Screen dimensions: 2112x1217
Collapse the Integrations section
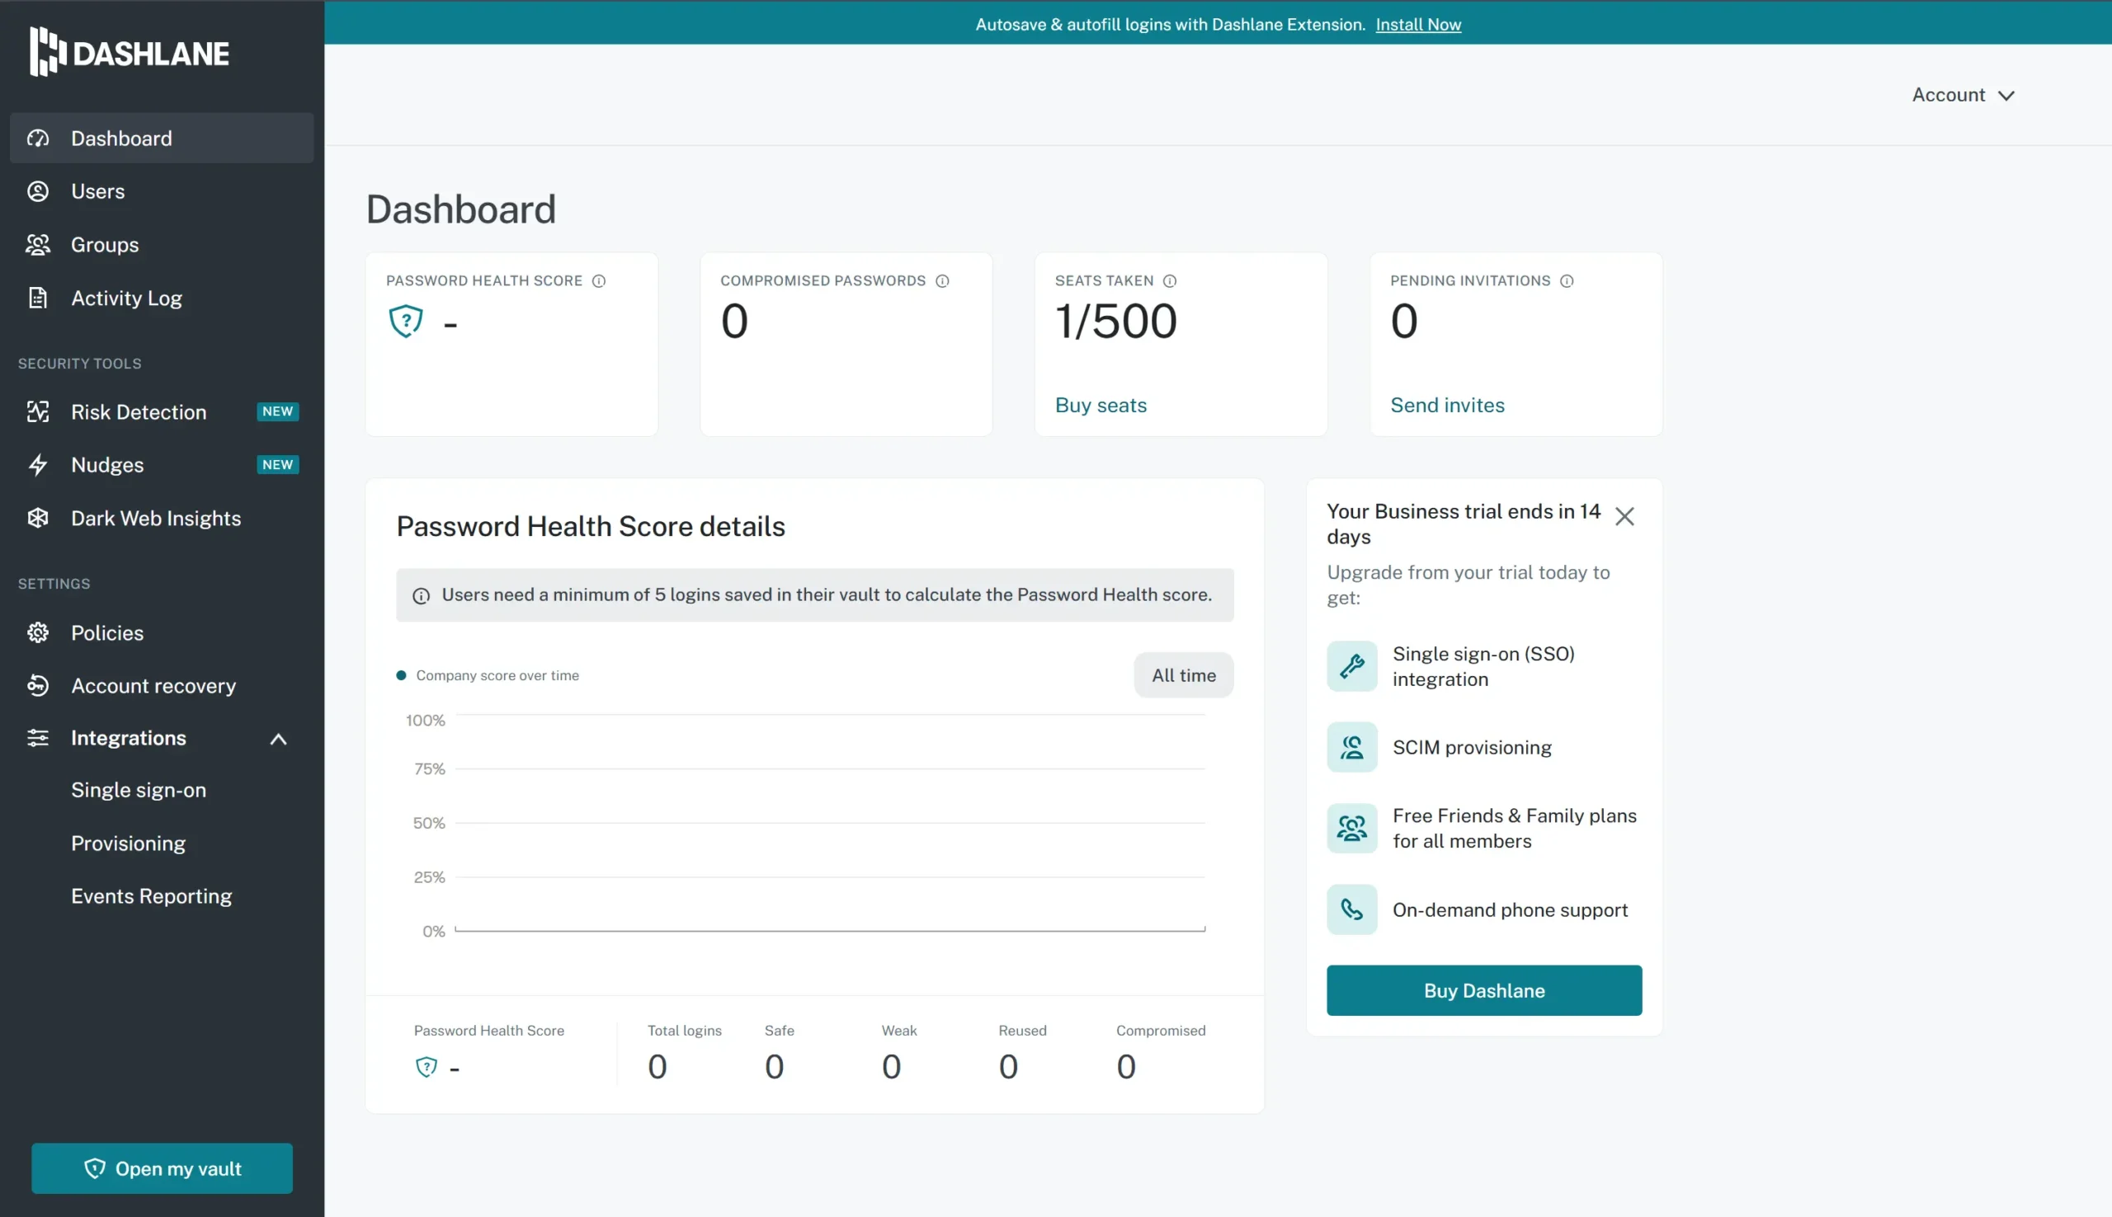[277, 738]
